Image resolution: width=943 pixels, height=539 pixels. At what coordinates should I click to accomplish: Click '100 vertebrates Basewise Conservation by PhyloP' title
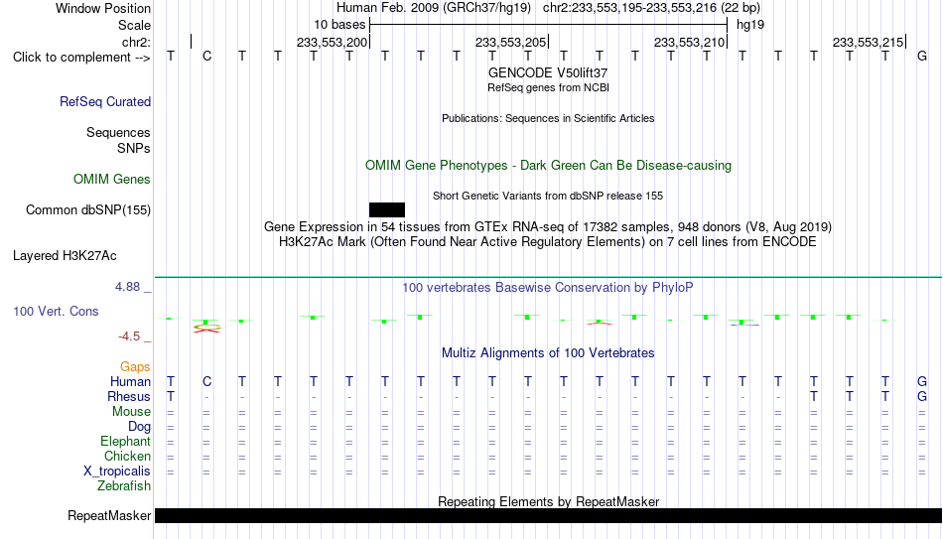click(548, 288)
